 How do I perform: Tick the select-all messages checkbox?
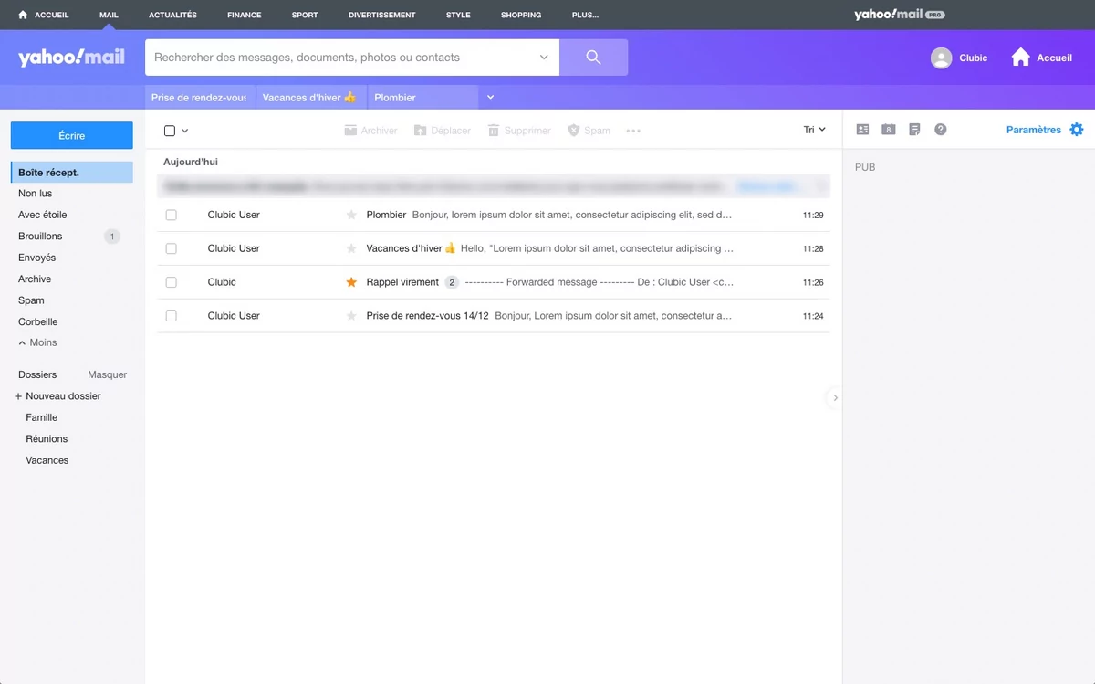point(170,131)
